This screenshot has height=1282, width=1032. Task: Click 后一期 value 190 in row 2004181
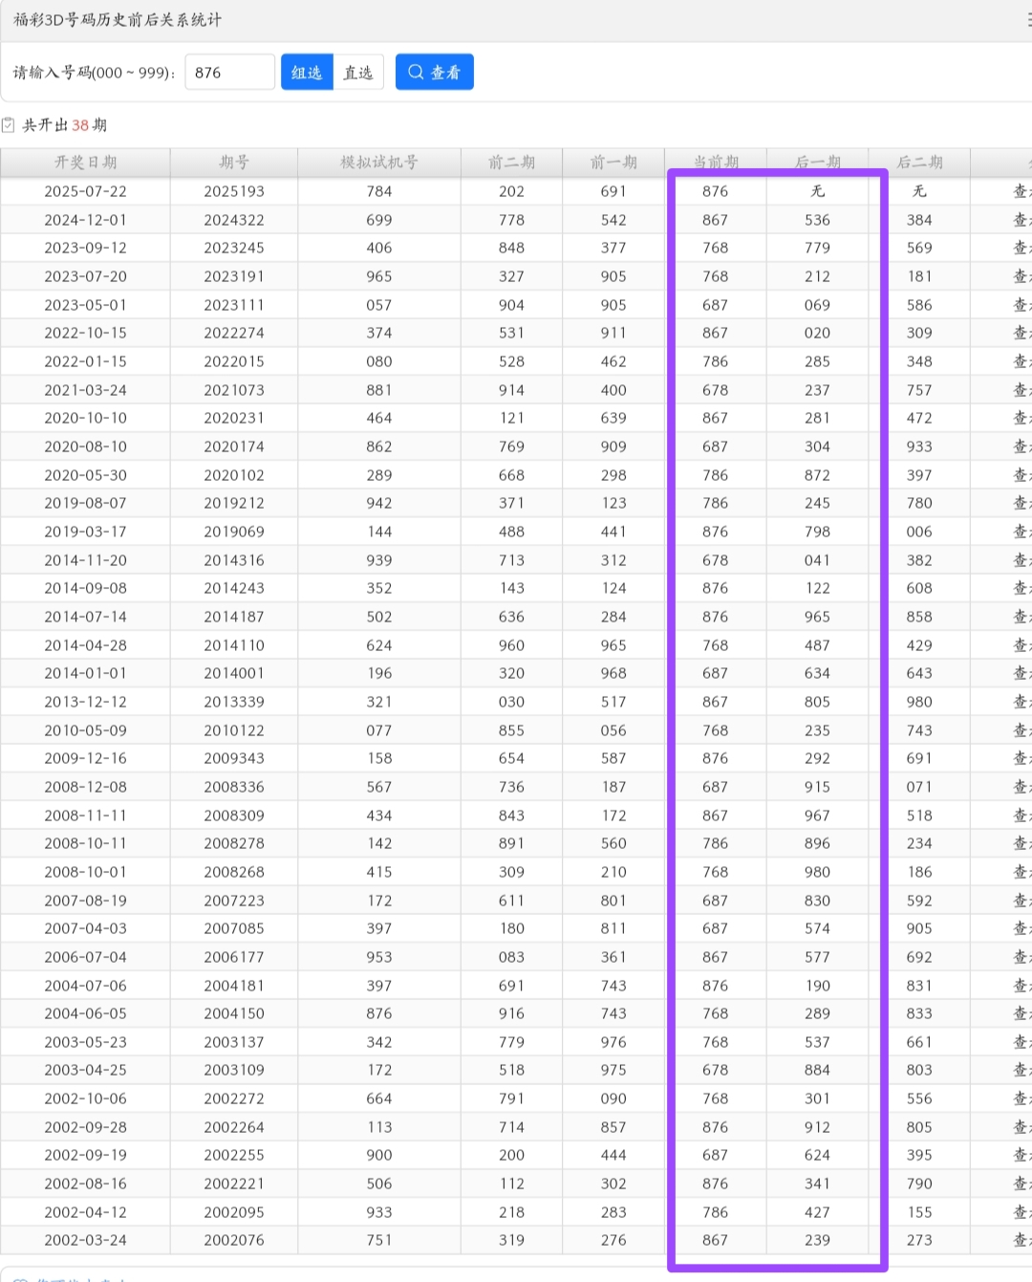(817, 986)
